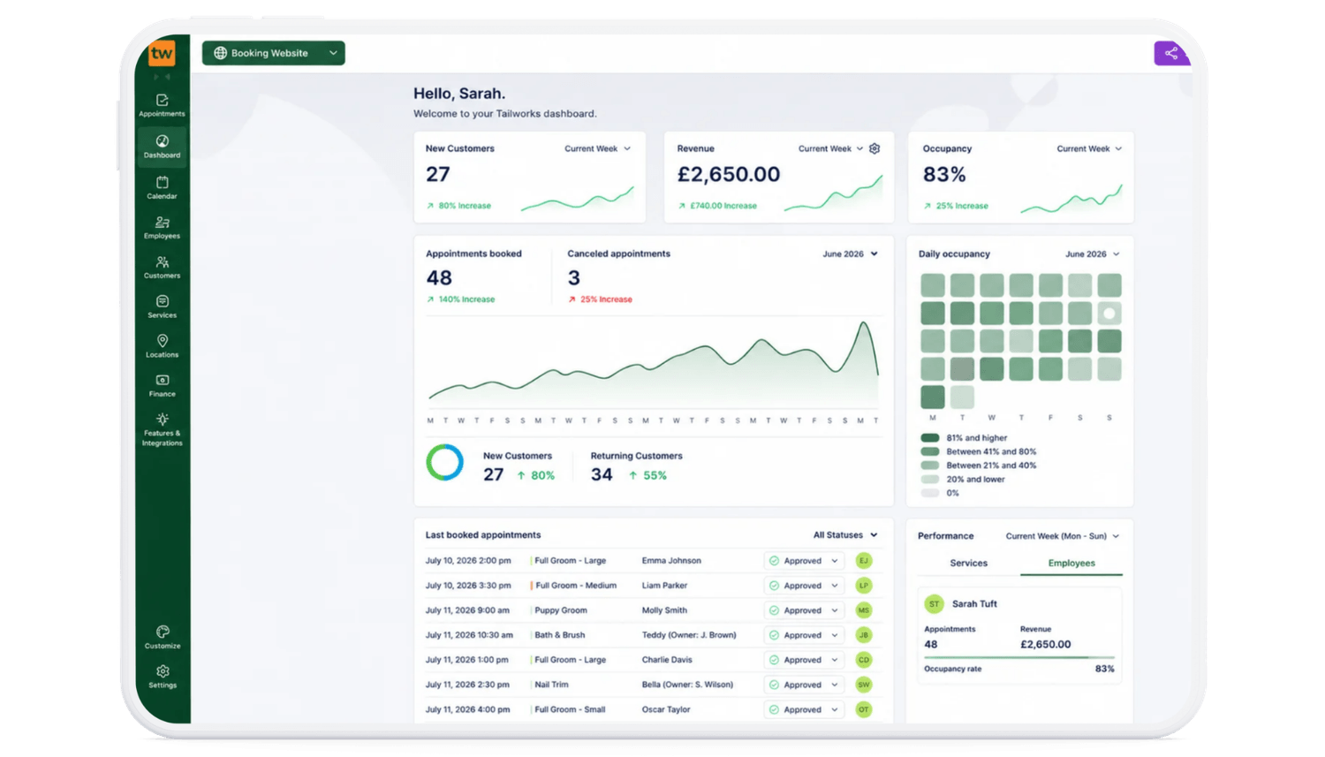The width and height of the screenshot is (1325, 757).
Task: Select the Puppy Groom appointment service
Action: coord(561,610)
